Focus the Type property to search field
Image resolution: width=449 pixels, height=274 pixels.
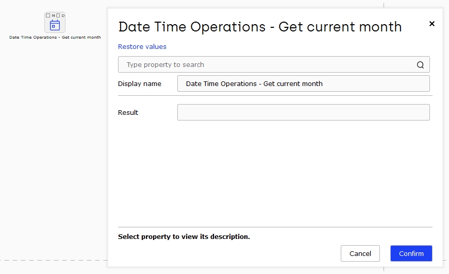[274, 64]
